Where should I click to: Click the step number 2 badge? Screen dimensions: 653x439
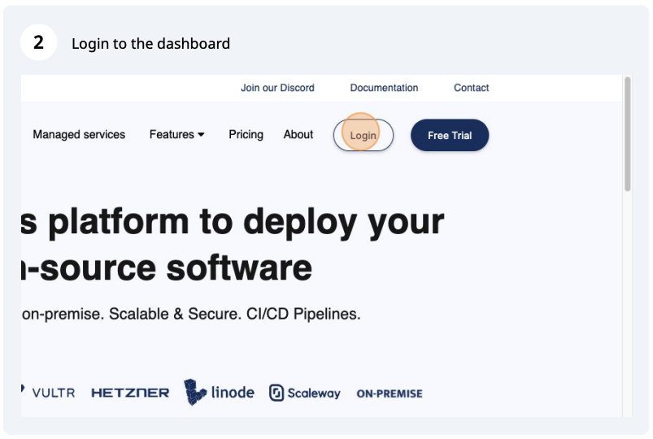(38, 43)
